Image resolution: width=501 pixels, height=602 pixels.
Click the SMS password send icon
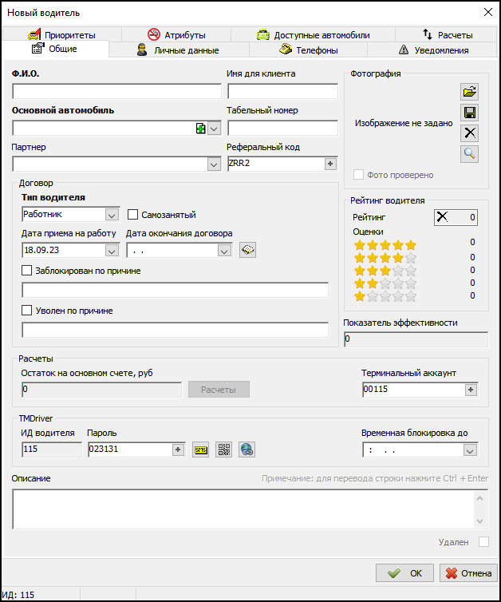[x=201, y=450]
